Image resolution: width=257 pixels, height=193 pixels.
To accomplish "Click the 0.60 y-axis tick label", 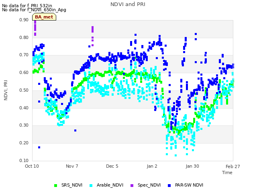I will click(x=24, y=72).
